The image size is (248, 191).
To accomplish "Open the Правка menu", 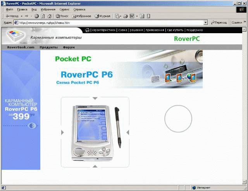I will (x=22, y=9).
